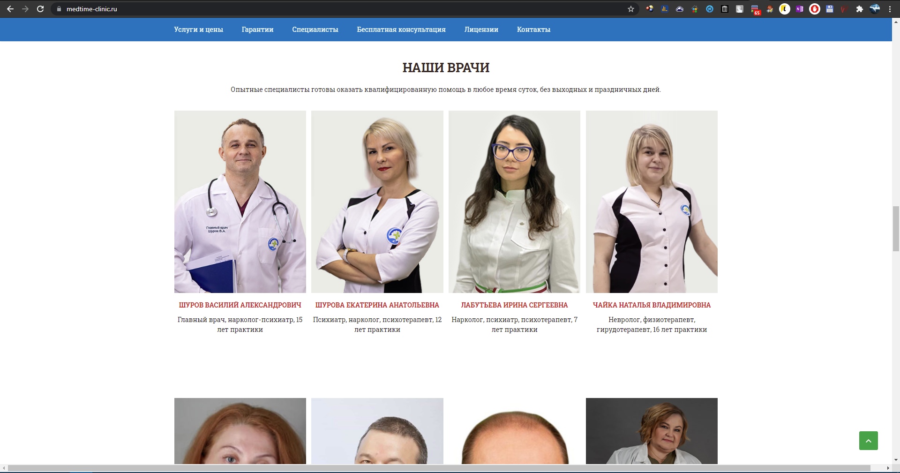Open the OneNote clipper extension
Image resolution: width=900 pixels, height=473 pixels.
coord(800,9)
